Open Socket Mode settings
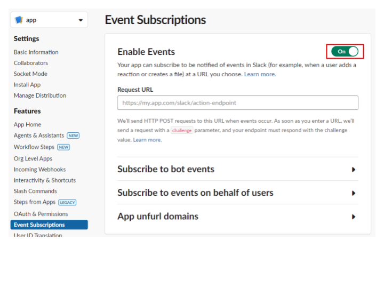Screen dimensions: 384x288 (30, 74)
